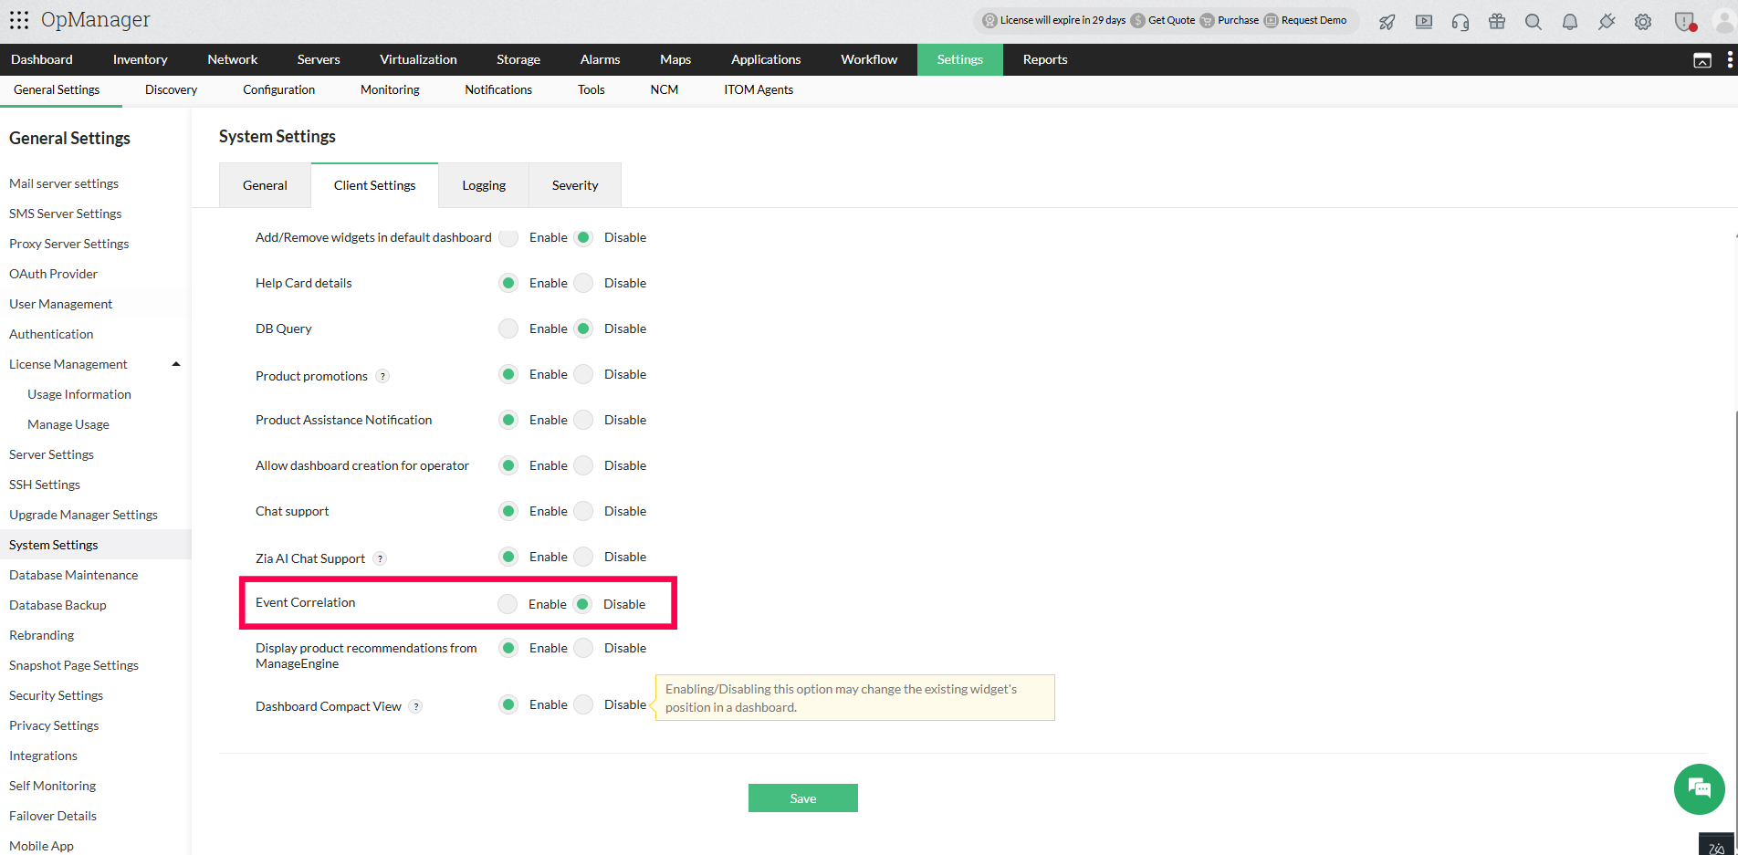Viewport: 1738px width, 855px height.
Task: Click the Dashboard Compact View help icon
Action: 416,706
